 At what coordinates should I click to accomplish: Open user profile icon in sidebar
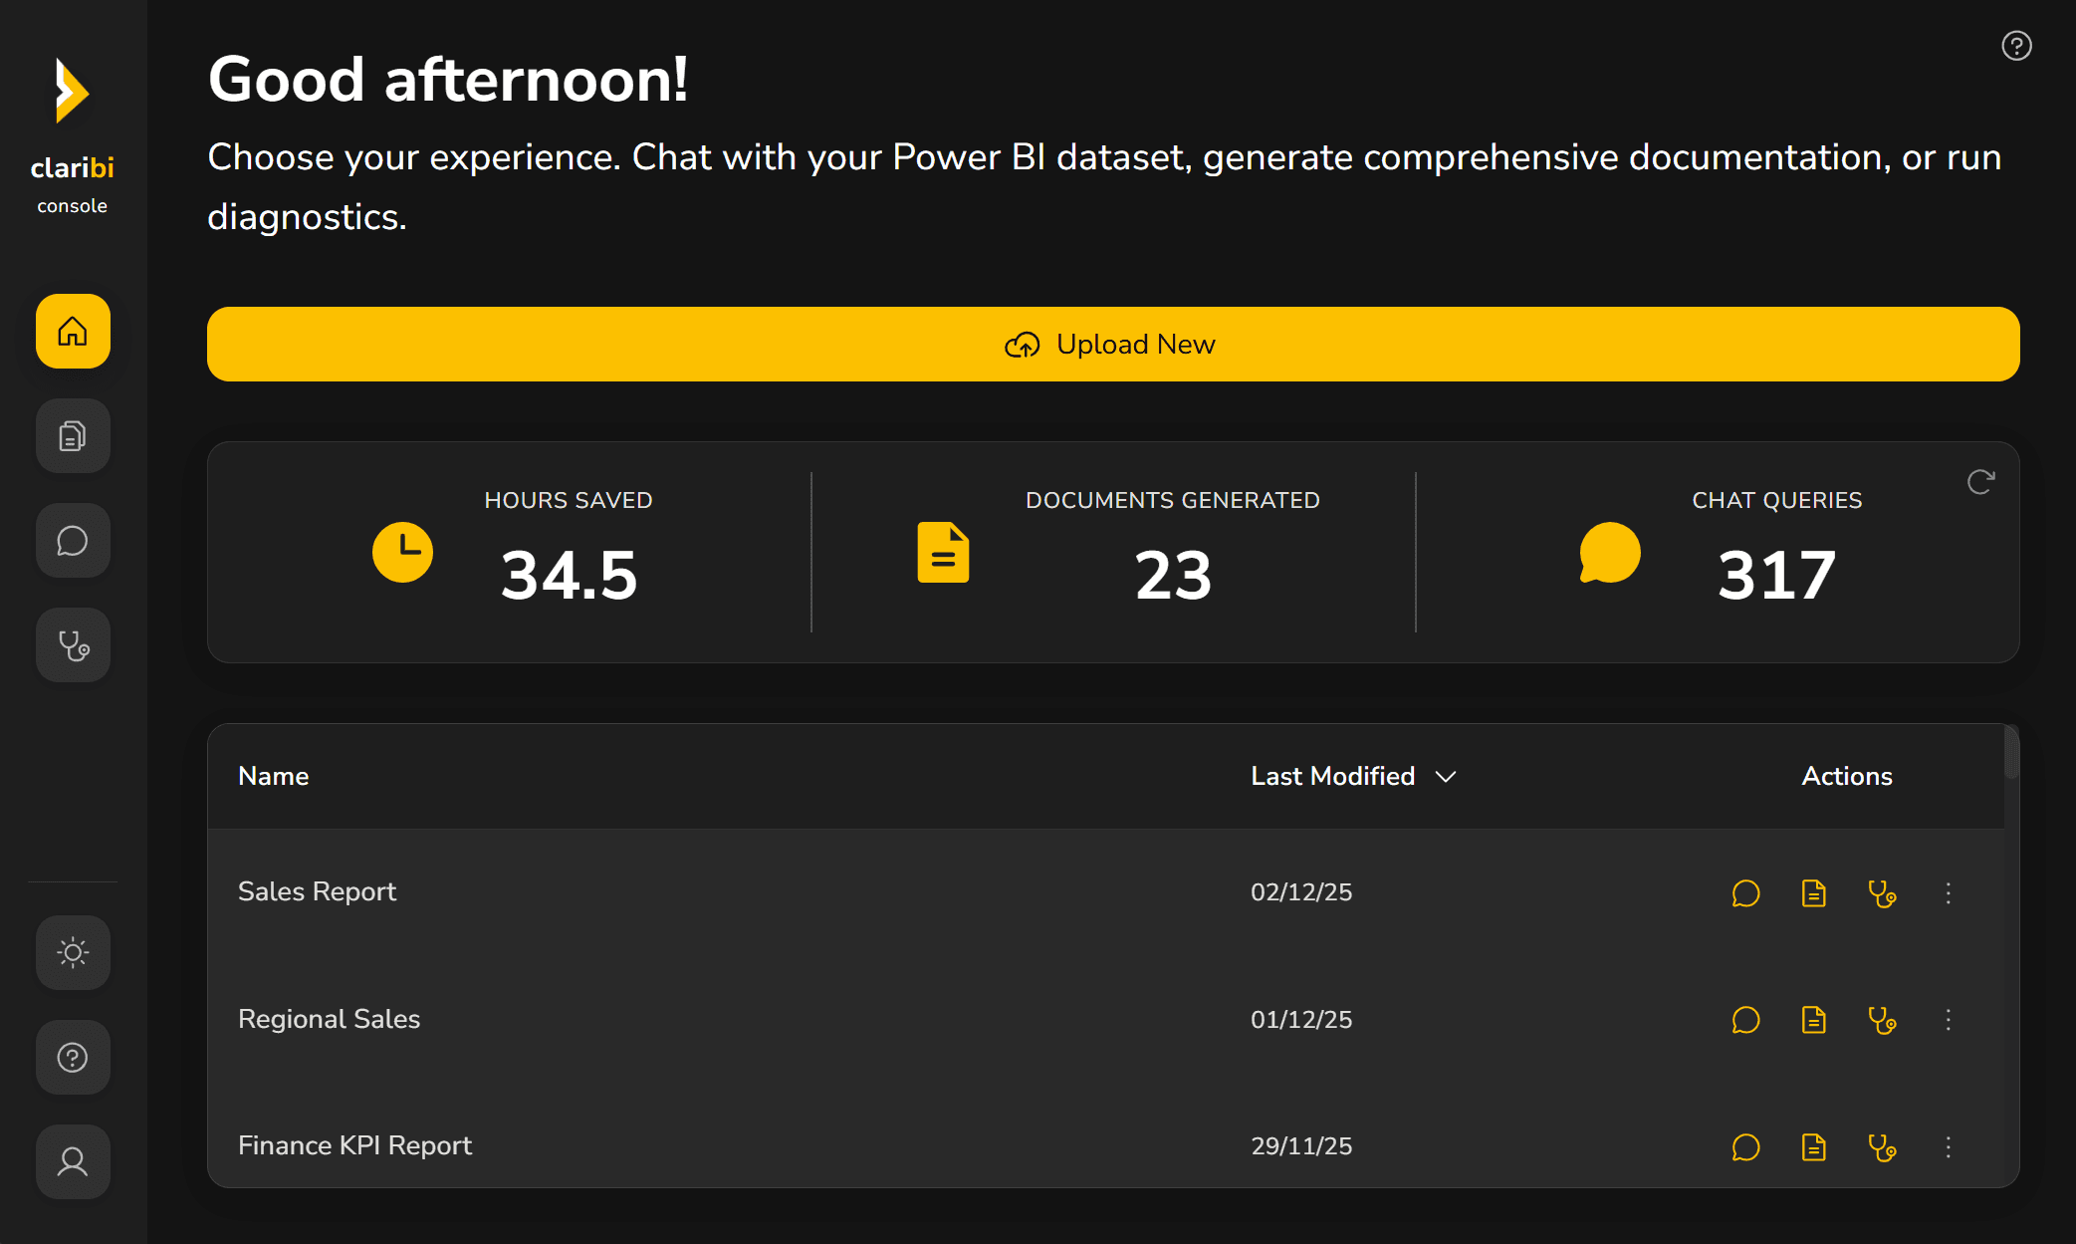click(x=73, y=1161)
